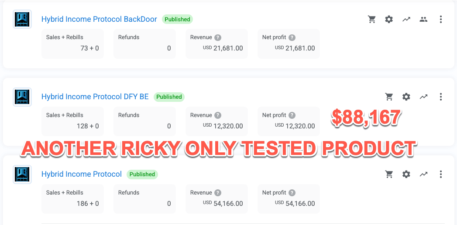Open Hybrid Income Protocol BackDoor link
Screen dimensions: 457x225
[x=99, y=19]
